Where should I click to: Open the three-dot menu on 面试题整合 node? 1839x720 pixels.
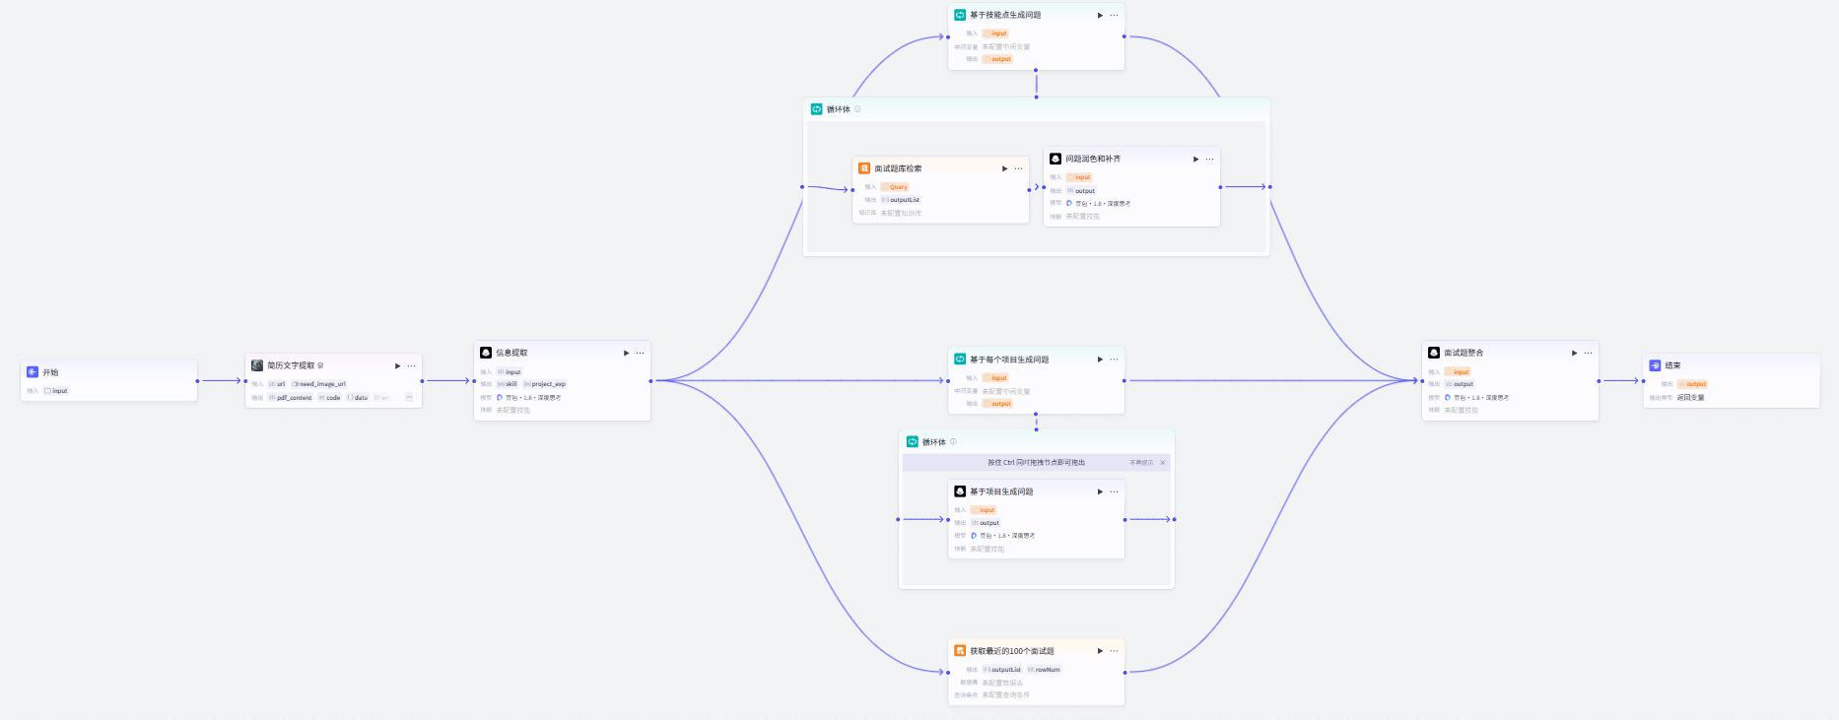coord(1588,353)
